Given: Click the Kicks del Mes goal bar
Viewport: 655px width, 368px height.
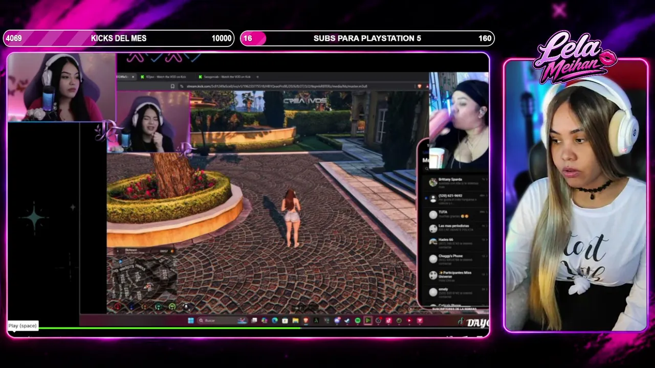Looking at the screenshot, I should [x=119, y=38].
